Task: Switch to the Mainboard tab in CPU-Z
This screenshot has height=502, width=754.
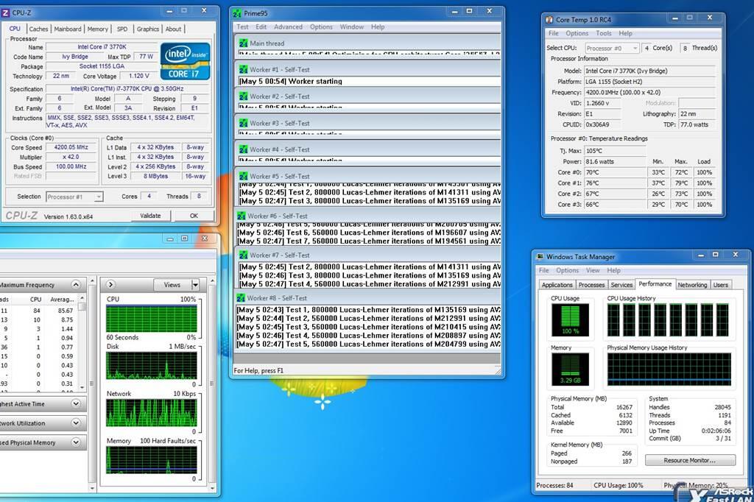Action: click(68, 29)
